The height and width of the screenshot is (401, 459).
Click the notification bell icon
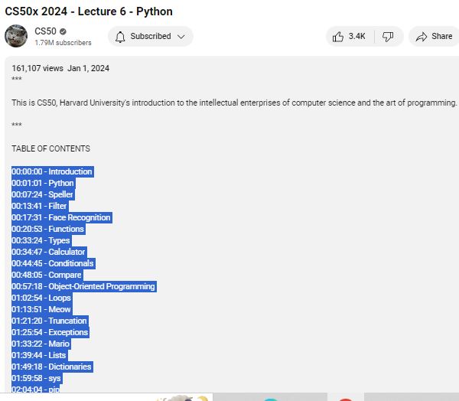120,37
